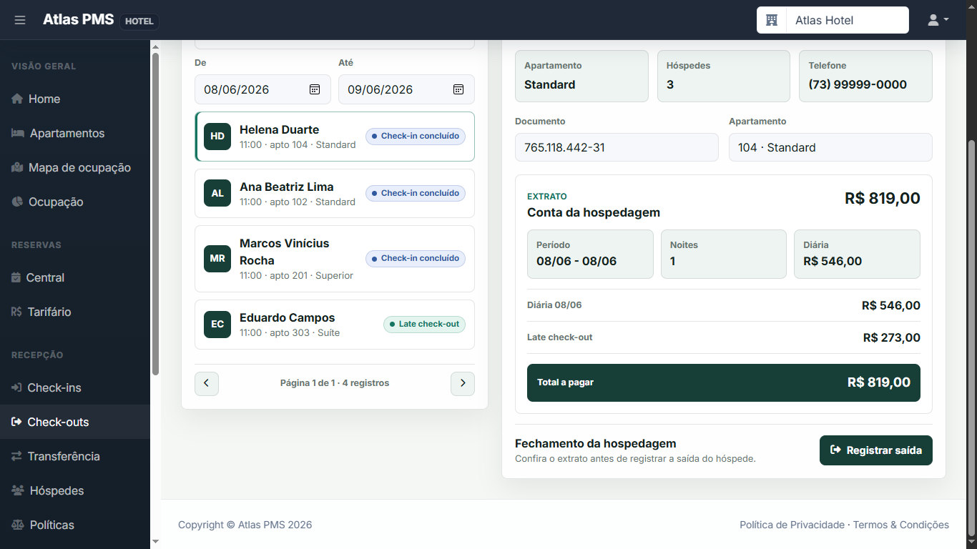This screenshot has height=549, width=977.
Task: Click the Telefone (73) 99999-0000 card
Action: coord(865,76)
